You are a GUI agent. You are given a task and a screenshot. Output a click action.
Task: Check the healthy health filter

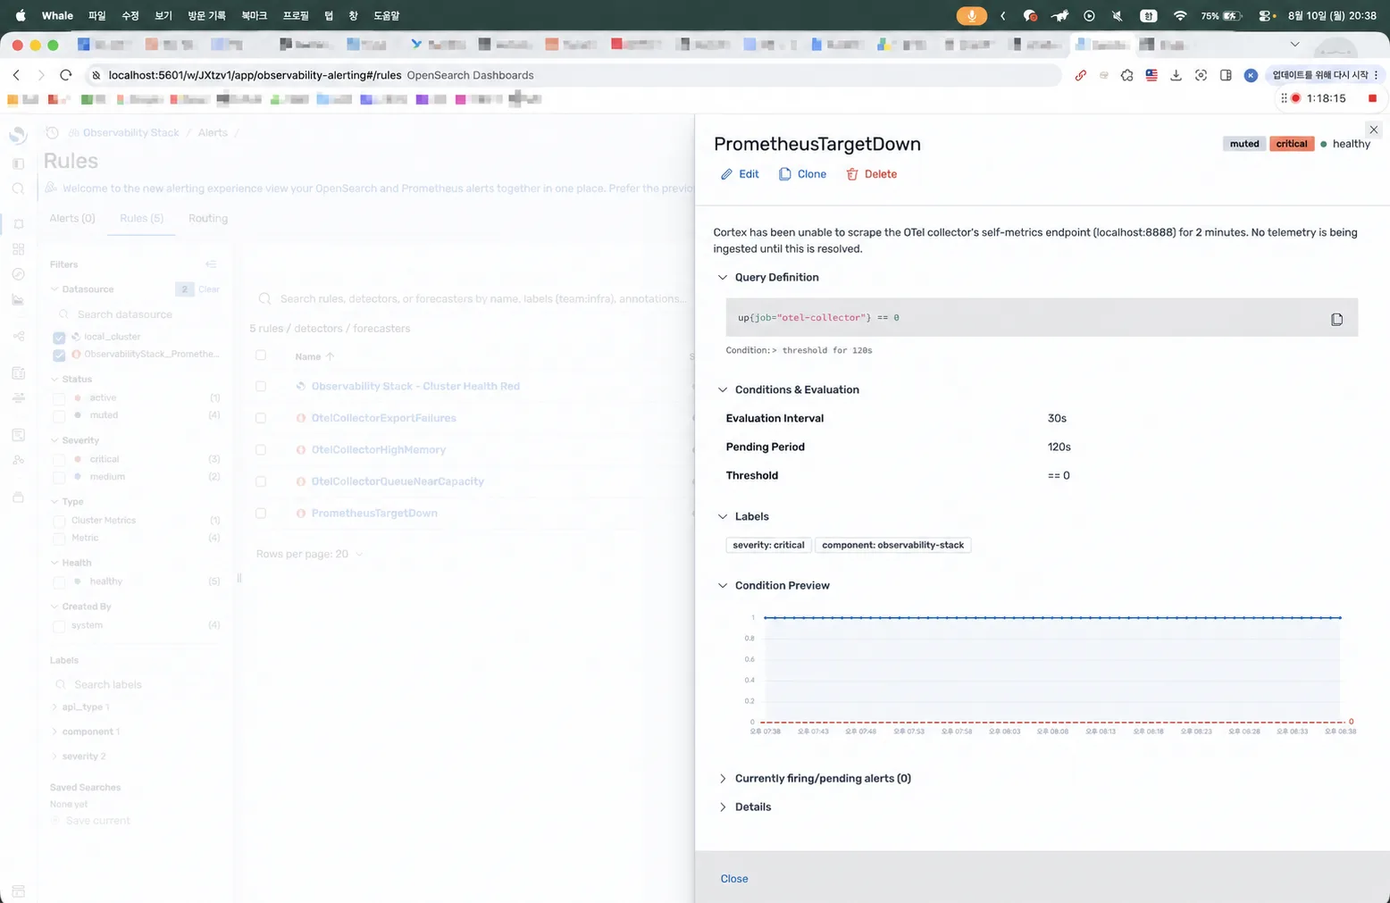point(59,582)
